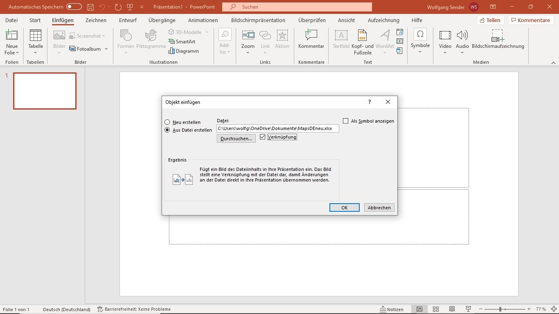Expand the Neue Folie dropdown arrow

(x=18, y=53)
